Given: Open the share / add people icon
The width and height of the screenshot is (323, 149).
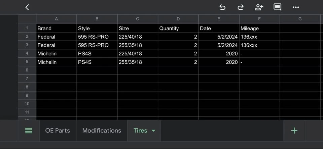Looking at the screenshot, I should [259, 7].
